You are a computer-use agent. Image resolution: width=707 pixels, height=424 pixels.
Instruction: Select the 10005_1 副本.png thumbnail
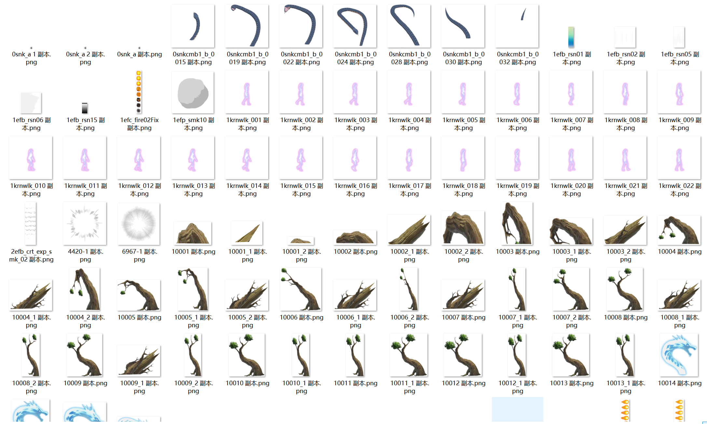[x=193, y=289]
